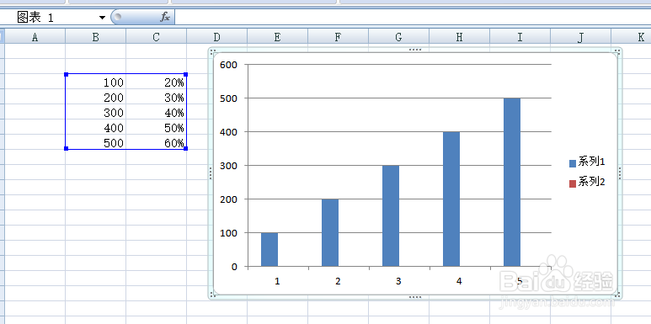
Task: Click horizontal axis category label 1
Action: [x=277, y=281]
